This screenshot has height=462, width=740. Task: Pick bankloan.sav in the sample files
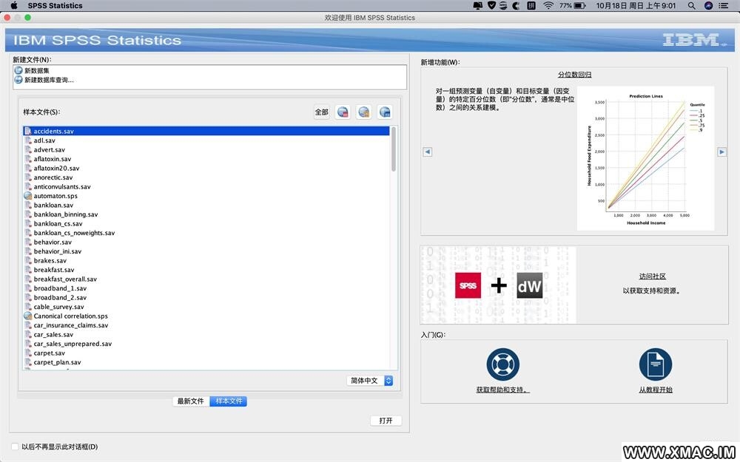coord(206,205)
